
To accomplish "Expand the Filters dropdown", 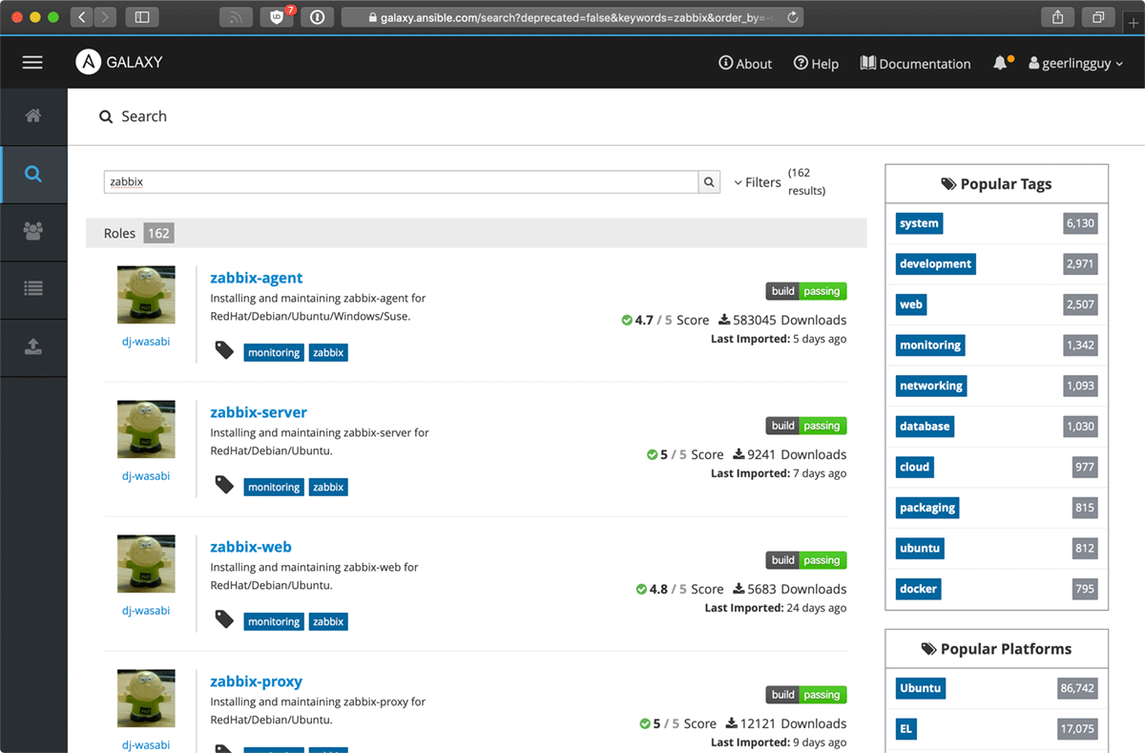I will coord(757,182).
